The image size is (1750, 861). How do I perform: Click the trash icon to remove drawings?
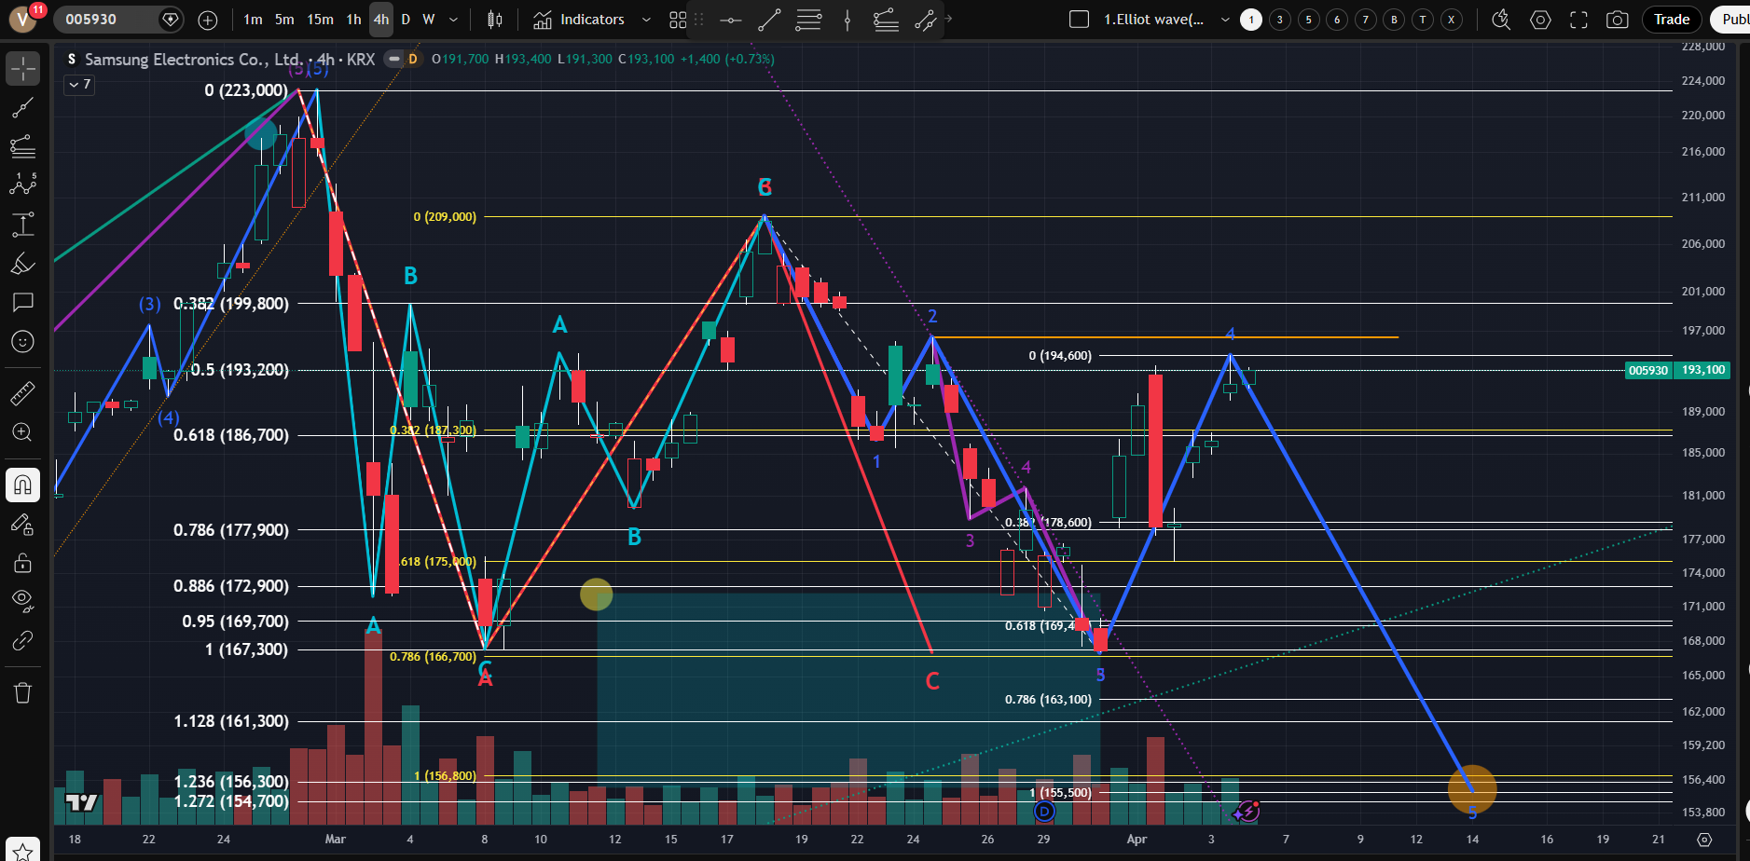pyautogui.click(x=22, y=692)
